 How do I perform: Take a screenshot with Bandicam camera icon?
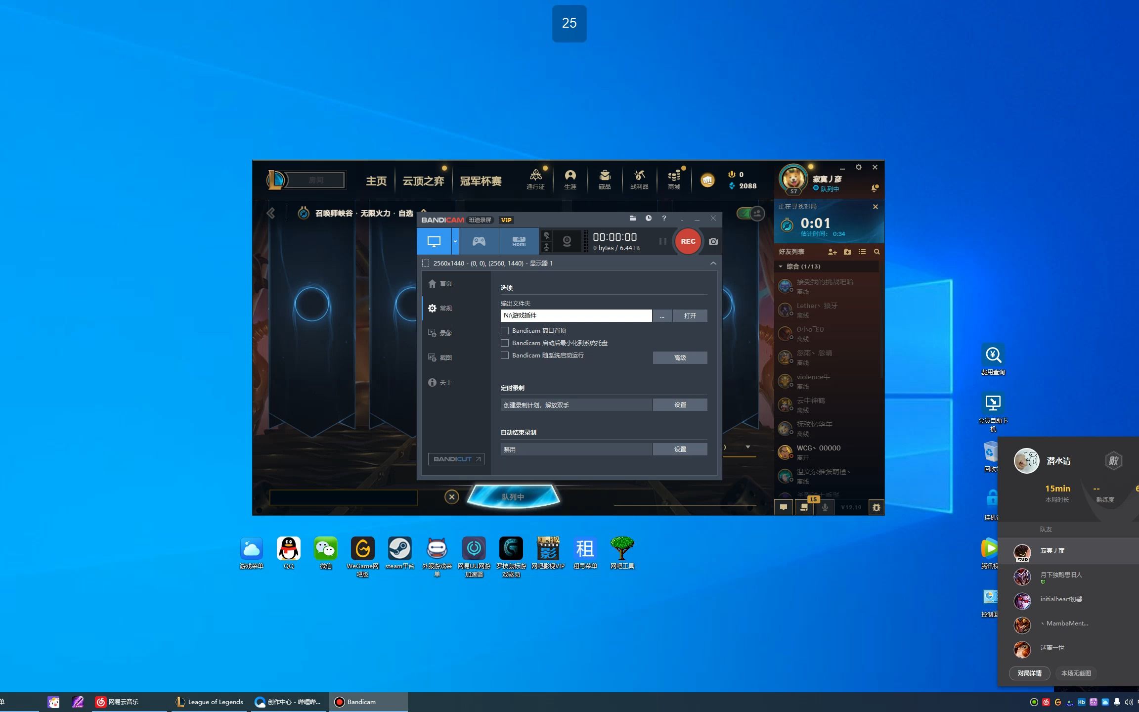713,241
